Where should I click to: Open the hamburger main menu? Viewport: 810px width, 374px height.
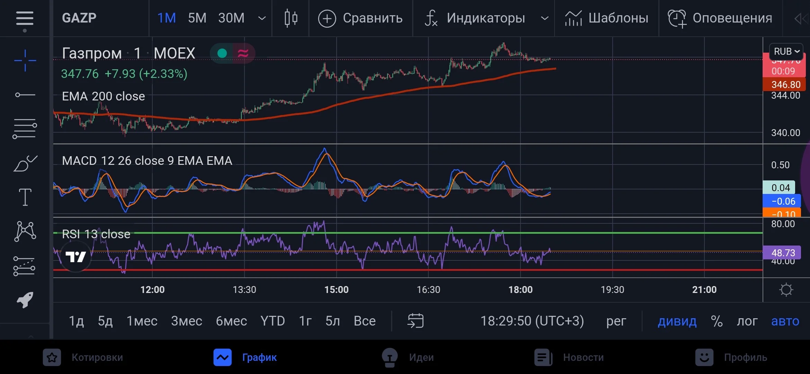click(x=25, y=18)
